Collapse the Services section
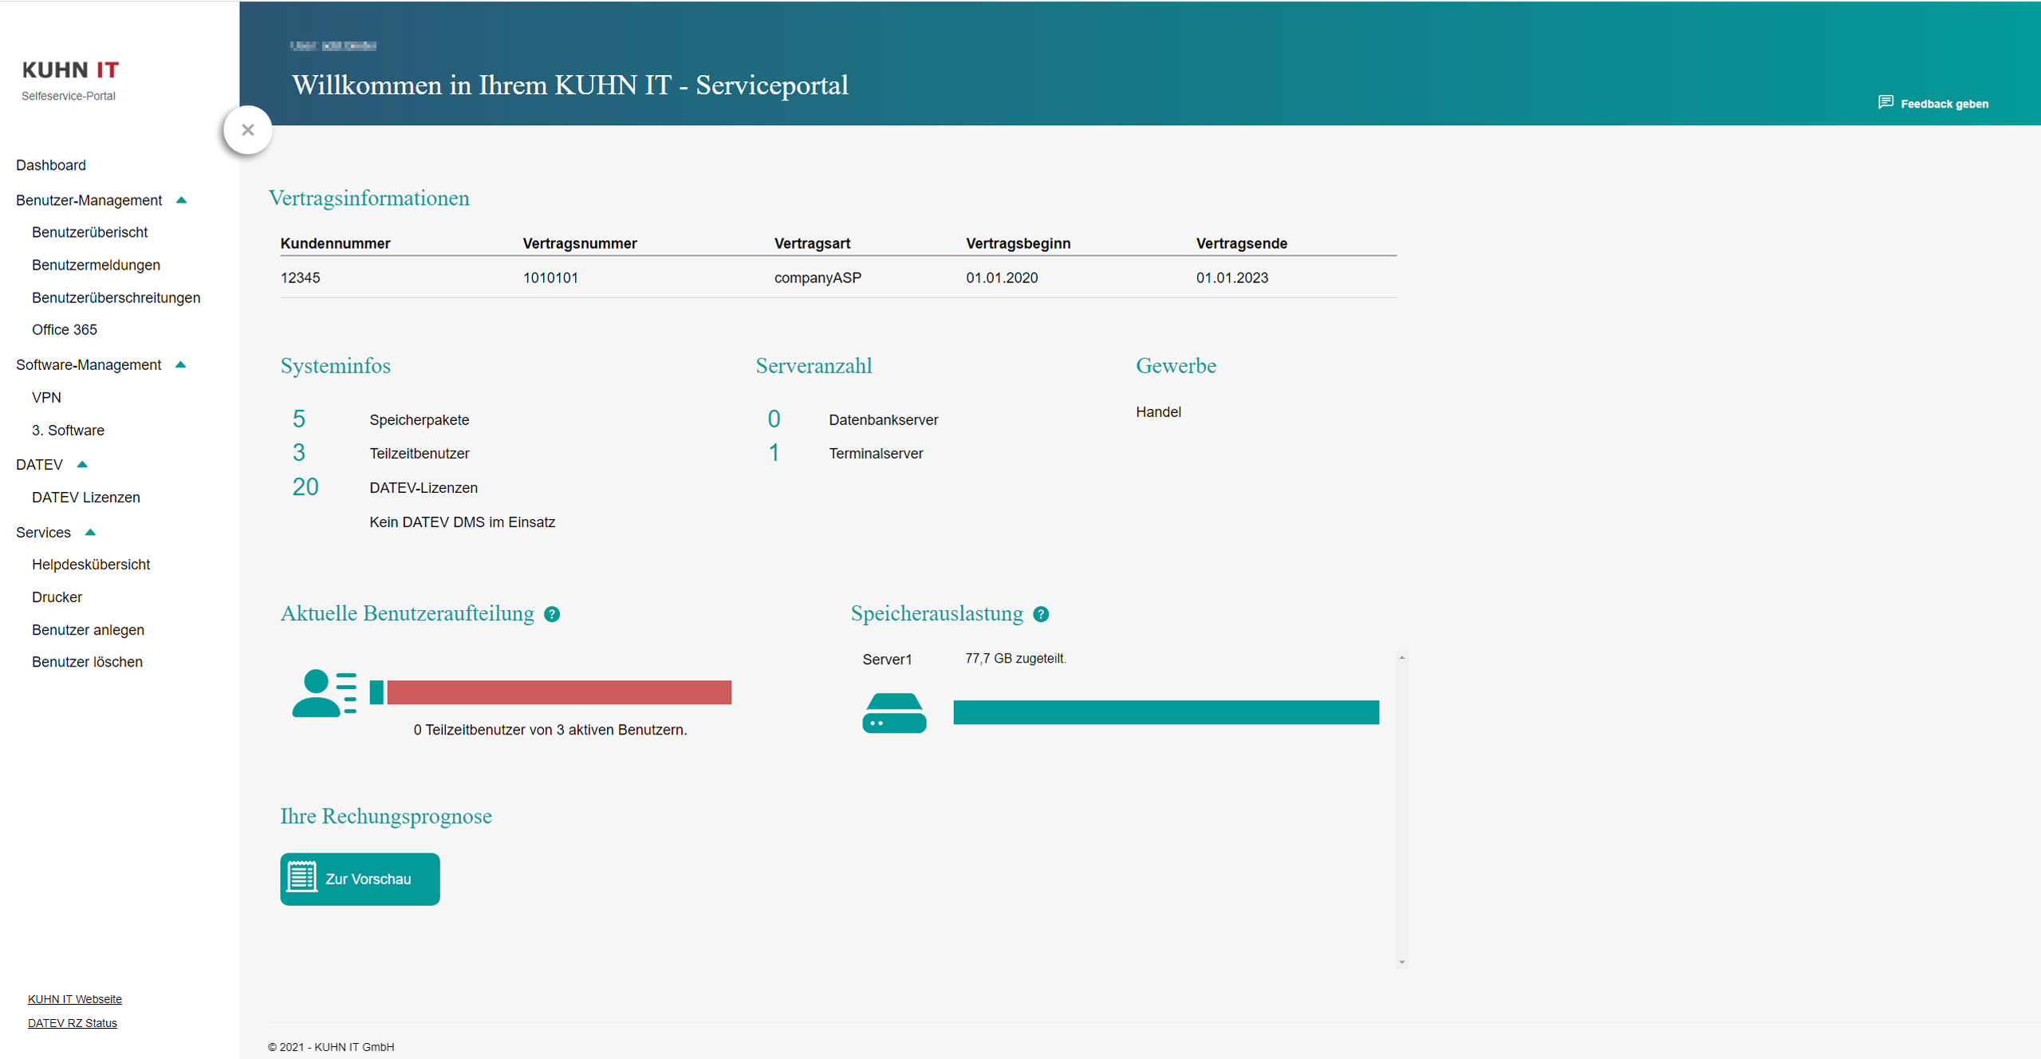 click(x=89, y=532)
